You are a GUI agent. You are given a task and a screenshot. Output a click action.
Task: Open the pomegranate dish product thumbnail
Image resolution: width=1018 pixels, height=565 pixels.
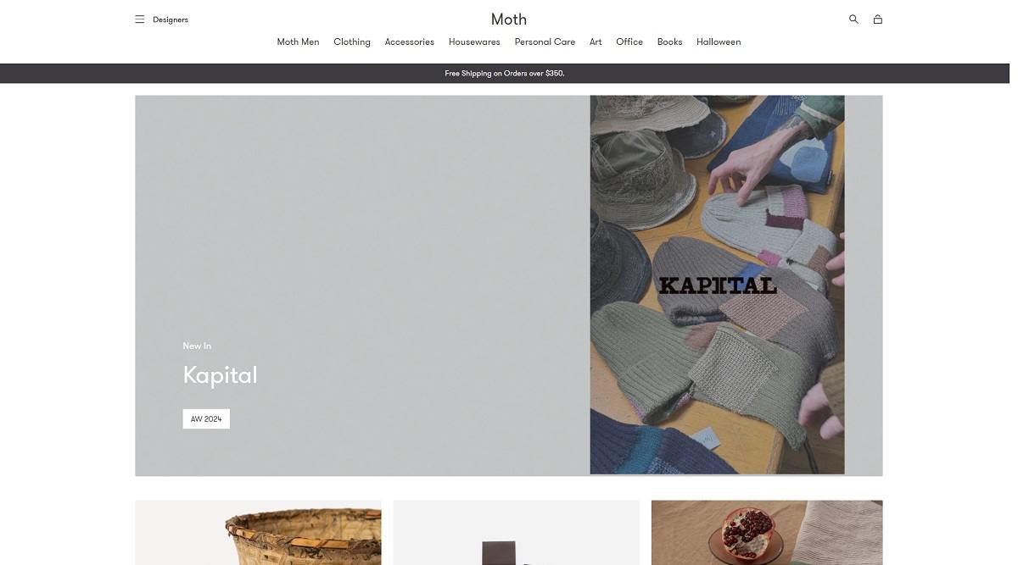(767, 533)
